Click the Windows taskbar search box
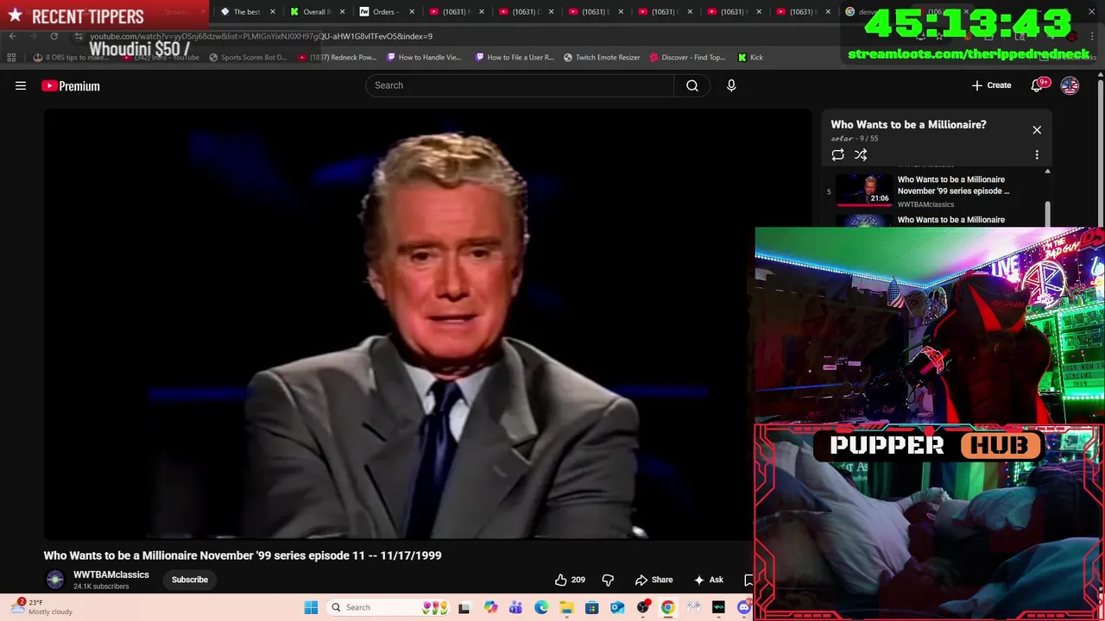 click(x=386, y=607)
